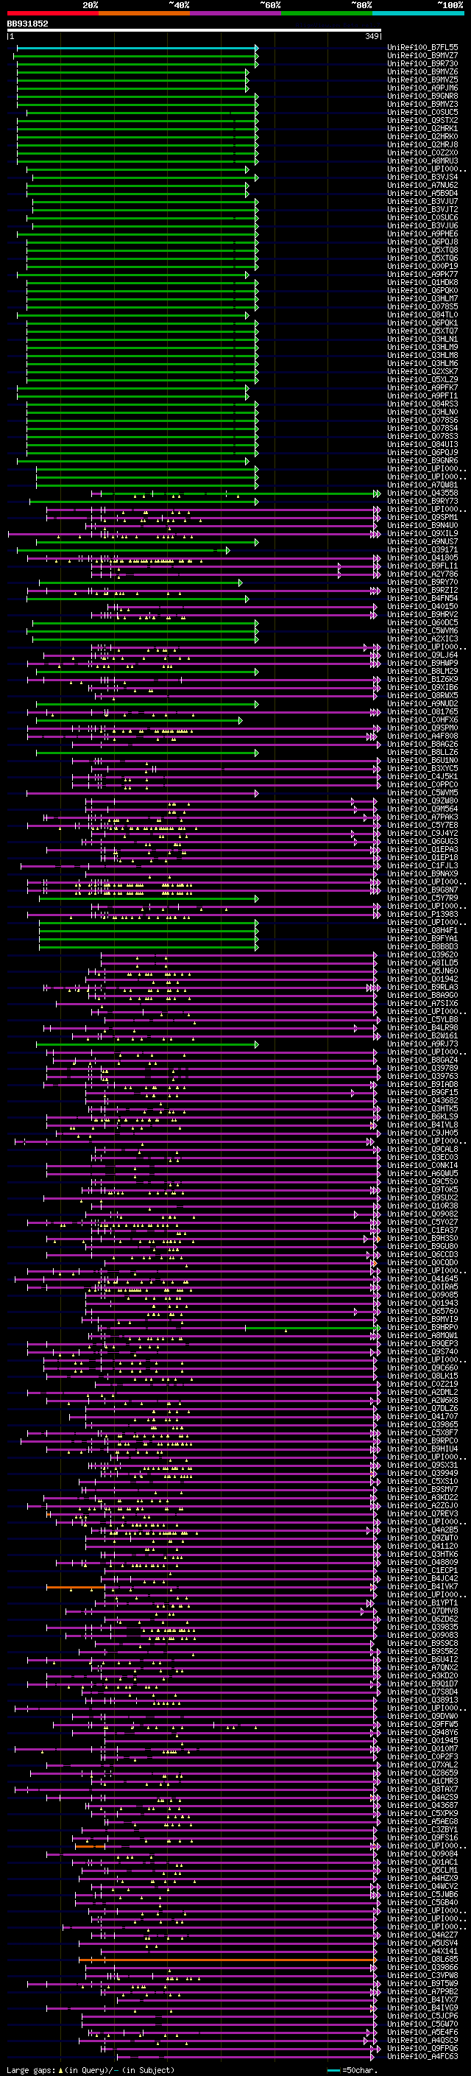
Task: Open hit UniRef100_B9R730
Action: click(x=422, y=63)
